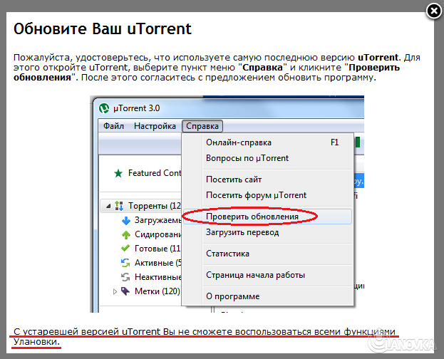This screenshot has height=359, width=444.
Task: Click the Обновите Ваш uTorrent heading
Action: (x=103, y=28)
